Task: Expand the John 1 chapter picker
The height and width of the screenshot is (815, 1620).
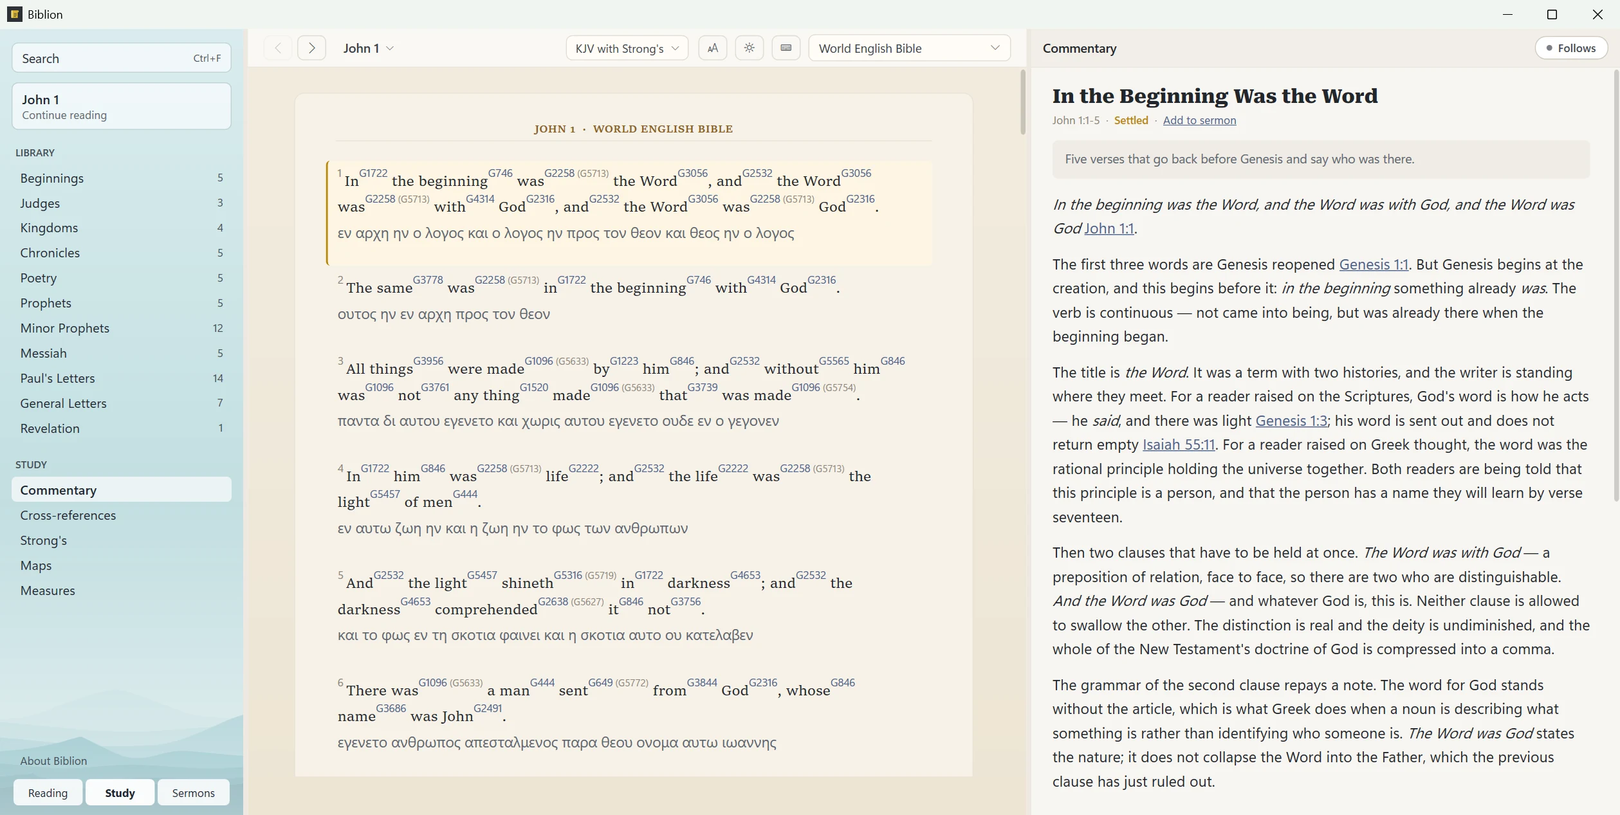Action: [x=368, y=48]
